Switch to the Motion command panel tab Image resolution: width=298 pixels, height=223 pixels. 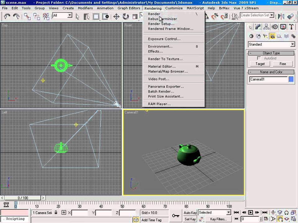coord(275,27)
